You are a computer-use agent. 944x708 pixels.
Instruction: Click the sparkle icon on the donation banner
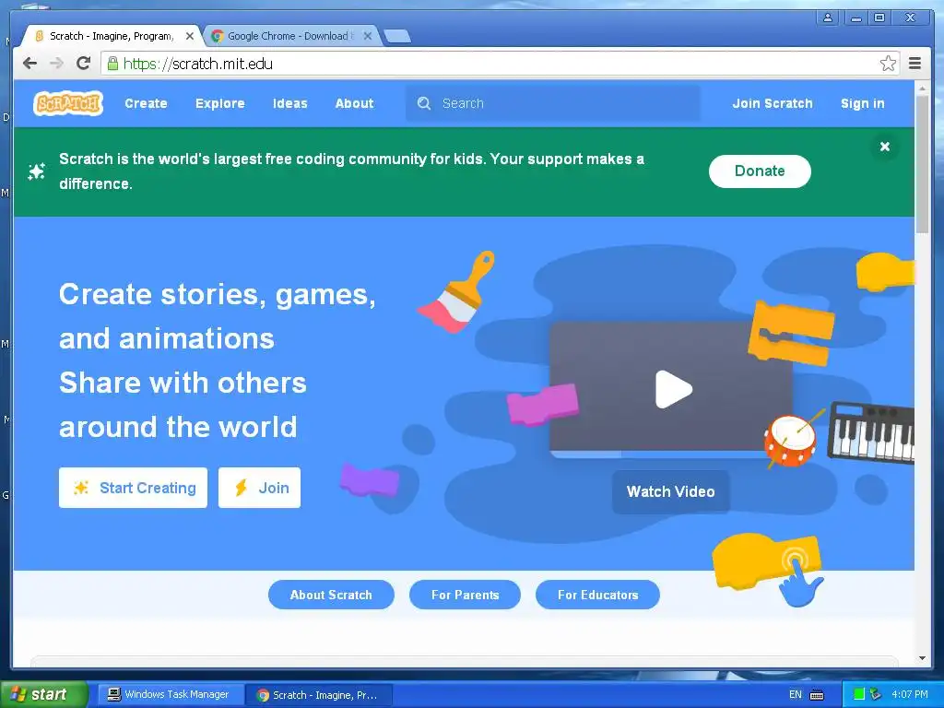click(37, 171)
